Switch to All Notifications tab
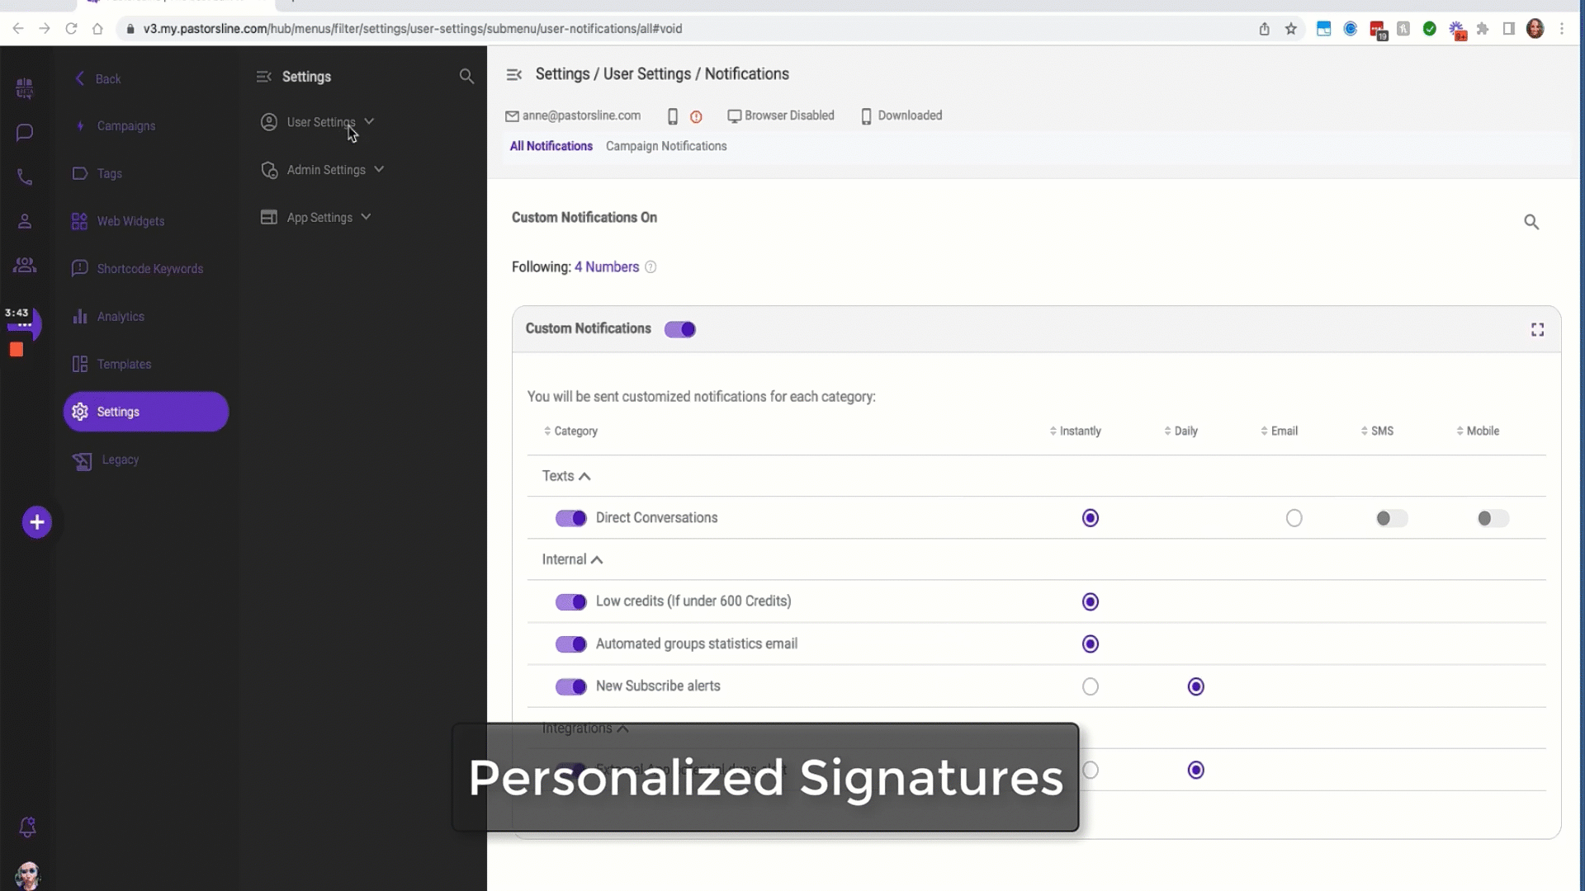The width and height of the screenshot is (1585, 891). tap(551, 146)
